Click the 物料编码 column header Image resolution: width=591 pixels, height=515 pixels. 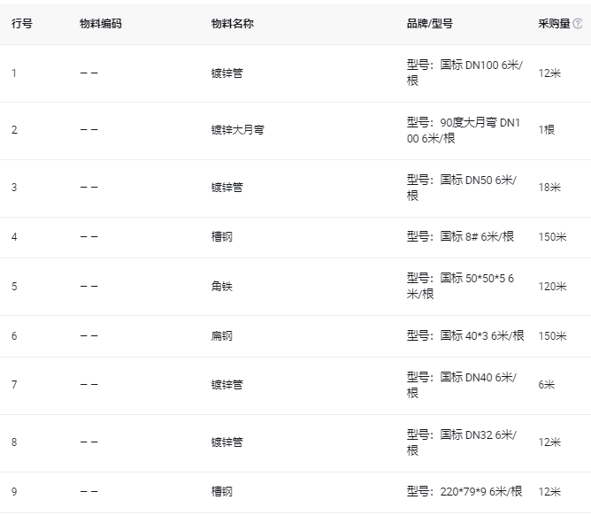tap(101, 24)
